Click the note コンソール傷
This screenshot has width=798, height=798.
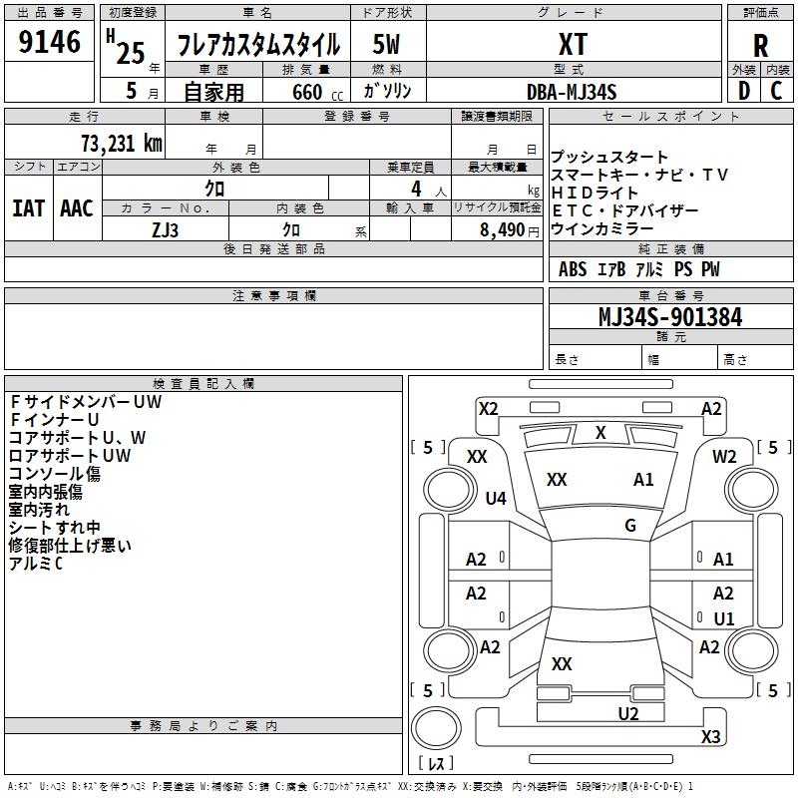55,473
